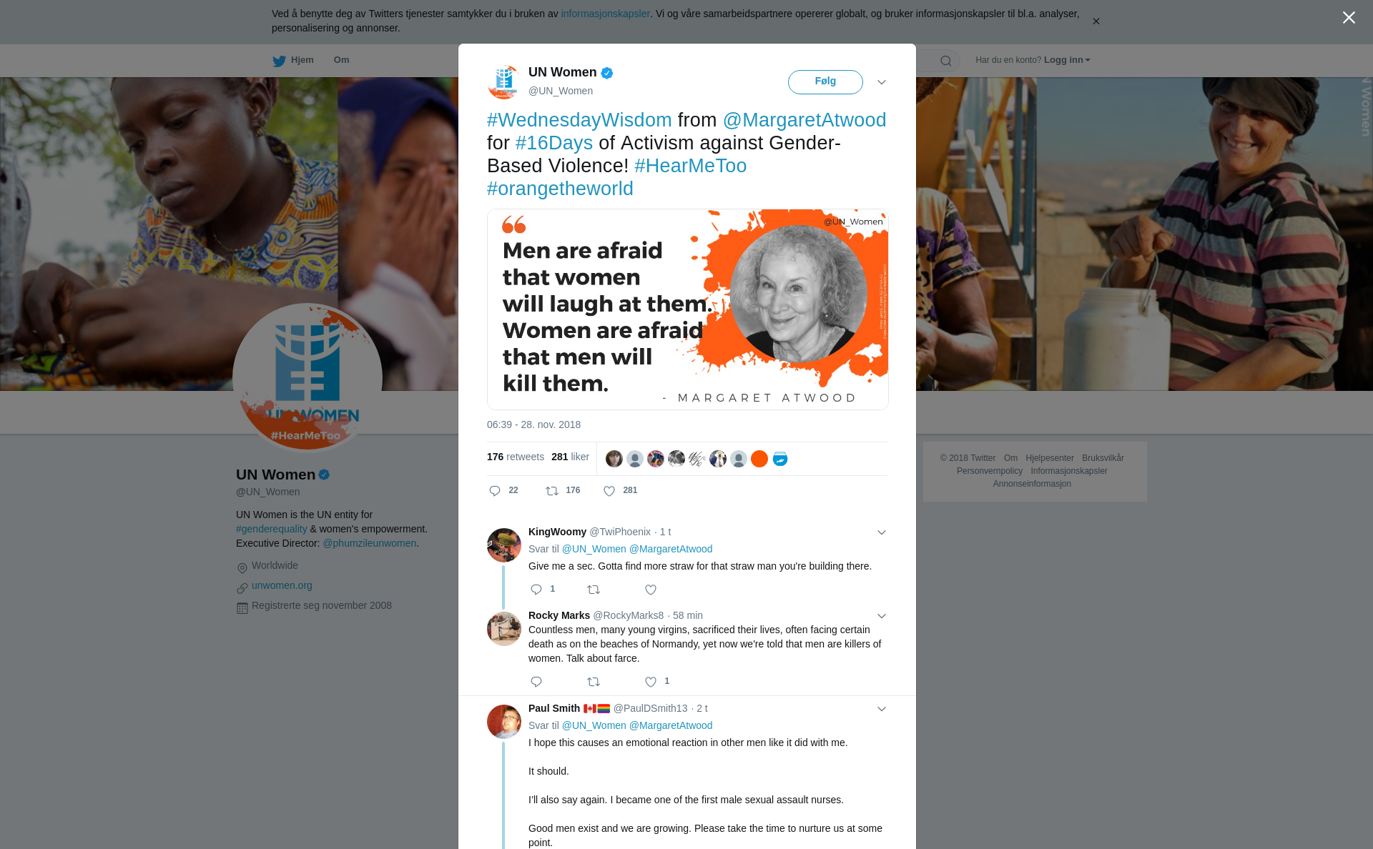Click the reply icon under KingWoomy's tweet
The height and width of the screenshot is (849, 1373).
click(x=536, y=590)
